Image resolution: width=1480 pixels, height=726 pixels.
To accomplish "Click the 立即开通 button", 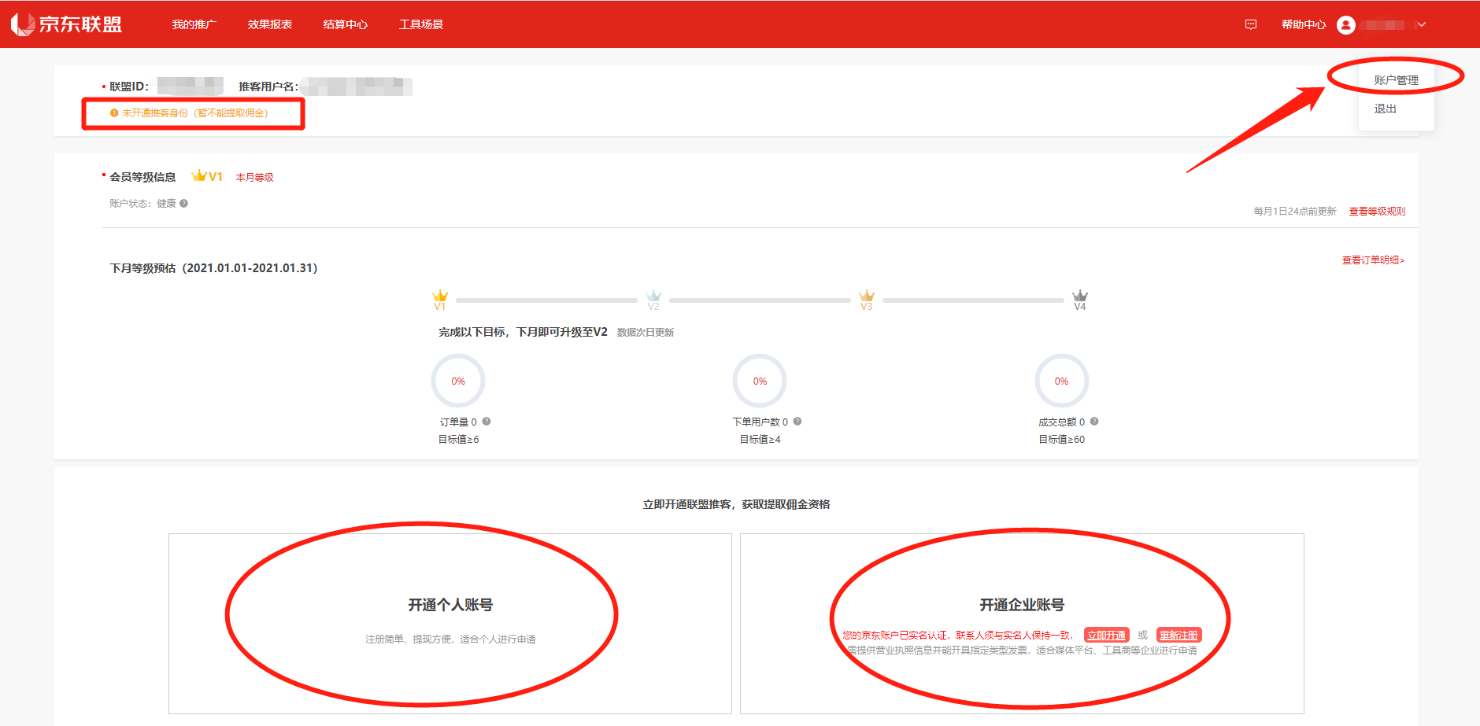I will [x=1106, y=635].
